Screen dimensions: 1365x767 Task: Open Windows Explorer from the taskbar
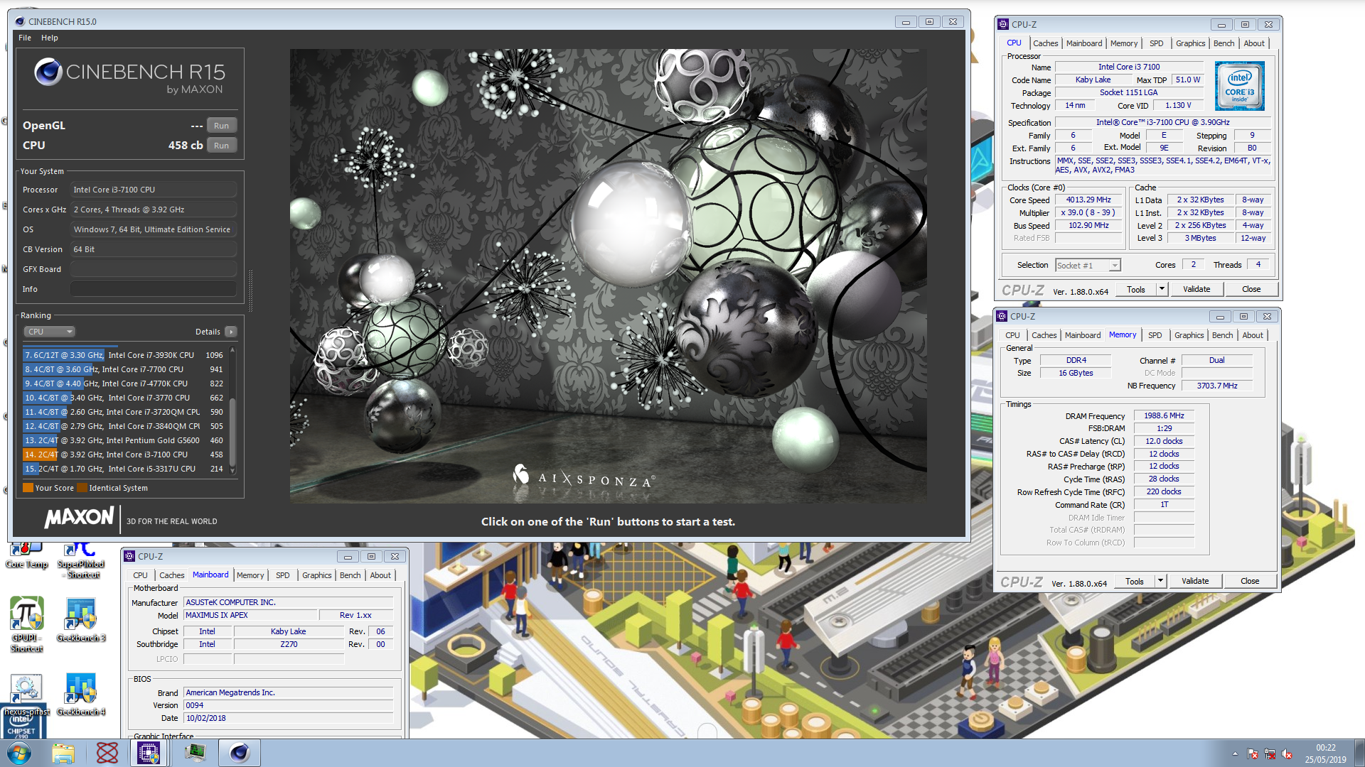tap(63, 753)
